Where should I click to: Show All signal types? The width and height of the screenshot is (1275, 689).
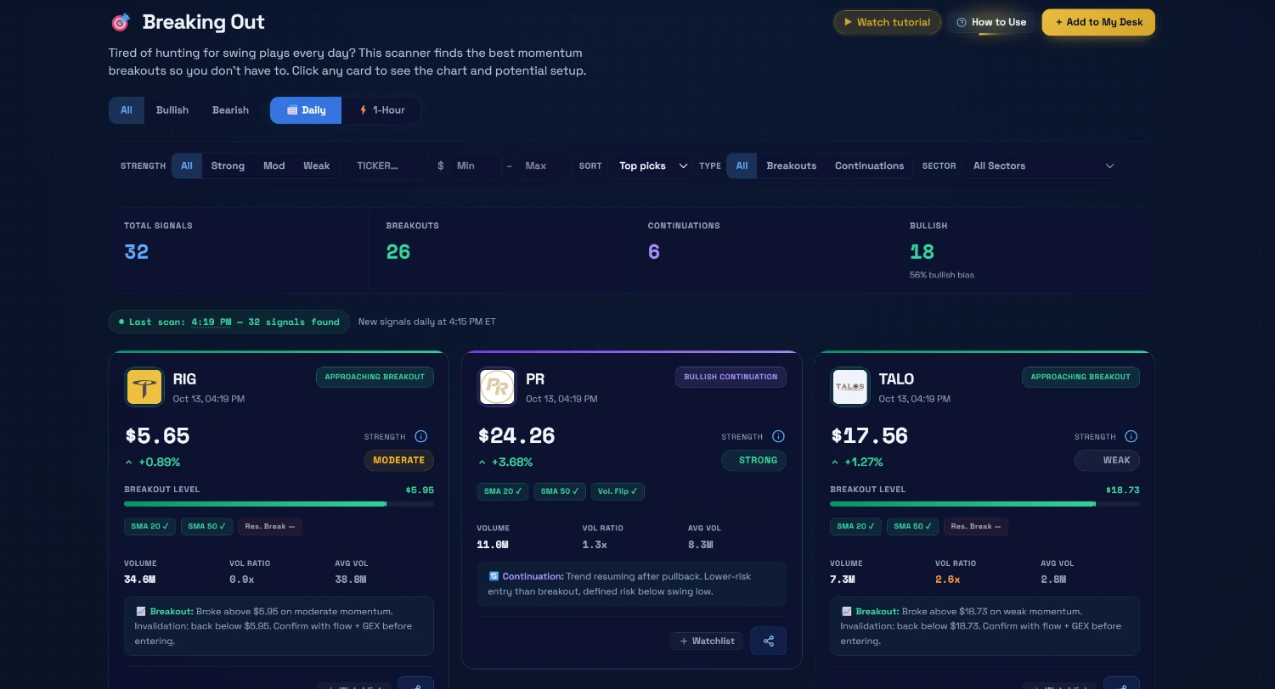pyautogui.click(x=742, y=165)
